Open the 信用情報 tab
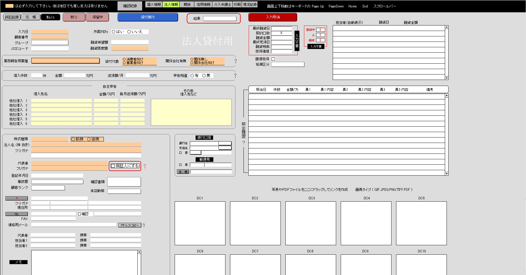This screenshot has height=275, width=526. 203,5
